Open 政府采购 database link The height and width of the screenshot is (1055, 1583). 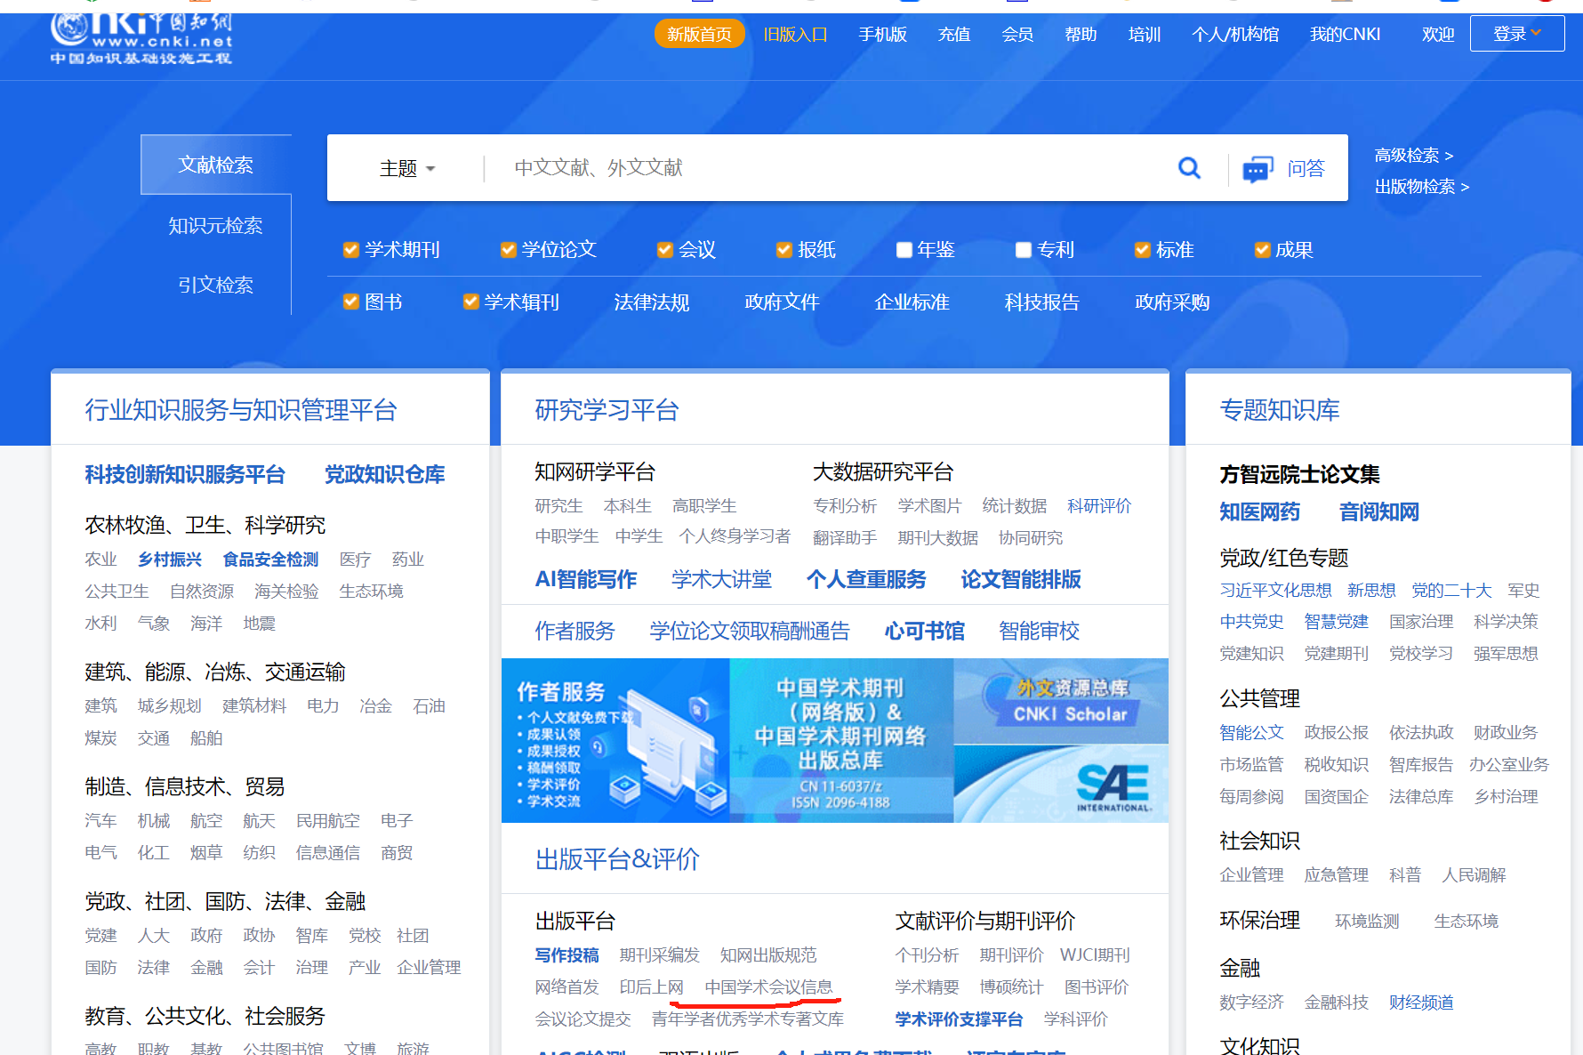click(1172, 302)
